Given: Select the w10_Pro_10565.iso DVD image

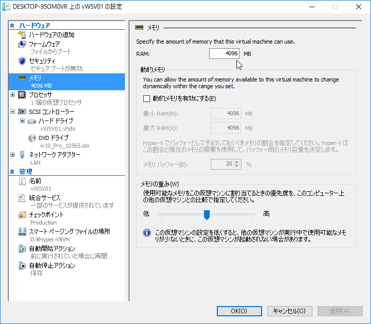Looking at the screenshot, I should 64,146.
